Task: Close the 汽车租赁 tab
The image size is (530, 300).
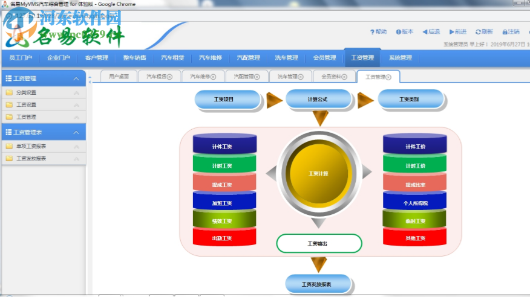Action: pos(169,77)
